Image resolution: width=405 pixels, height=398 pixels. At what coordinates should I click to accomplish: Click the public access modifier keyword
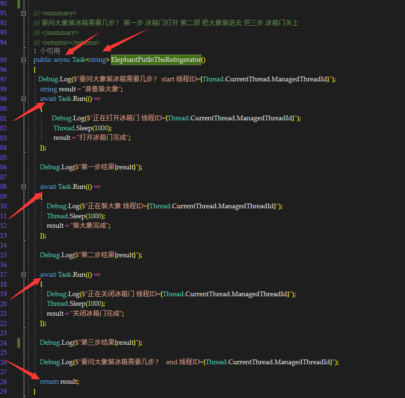42,60
